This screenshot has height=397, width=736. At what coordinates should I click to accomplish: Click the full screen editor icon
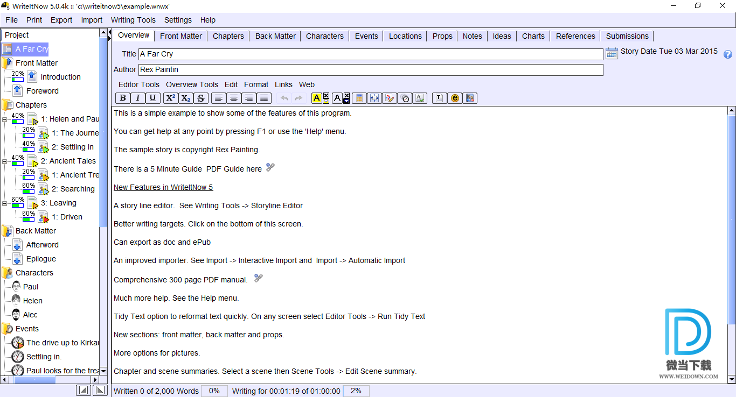tap(374, 98)
